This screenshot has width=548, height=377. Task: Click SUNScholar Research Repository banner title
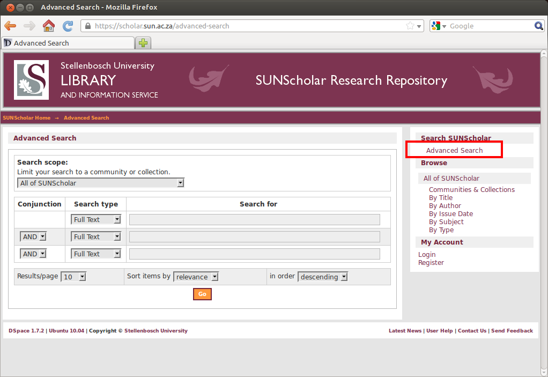(x=351, y=80)
